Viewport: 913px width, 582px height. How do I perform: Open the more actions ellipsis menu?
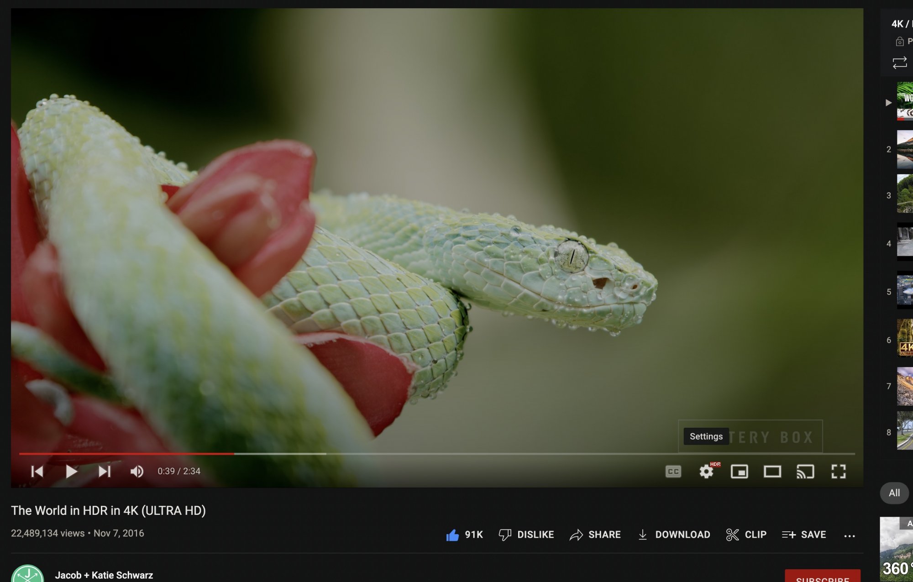pyautogui.click(x=849, y=535)
